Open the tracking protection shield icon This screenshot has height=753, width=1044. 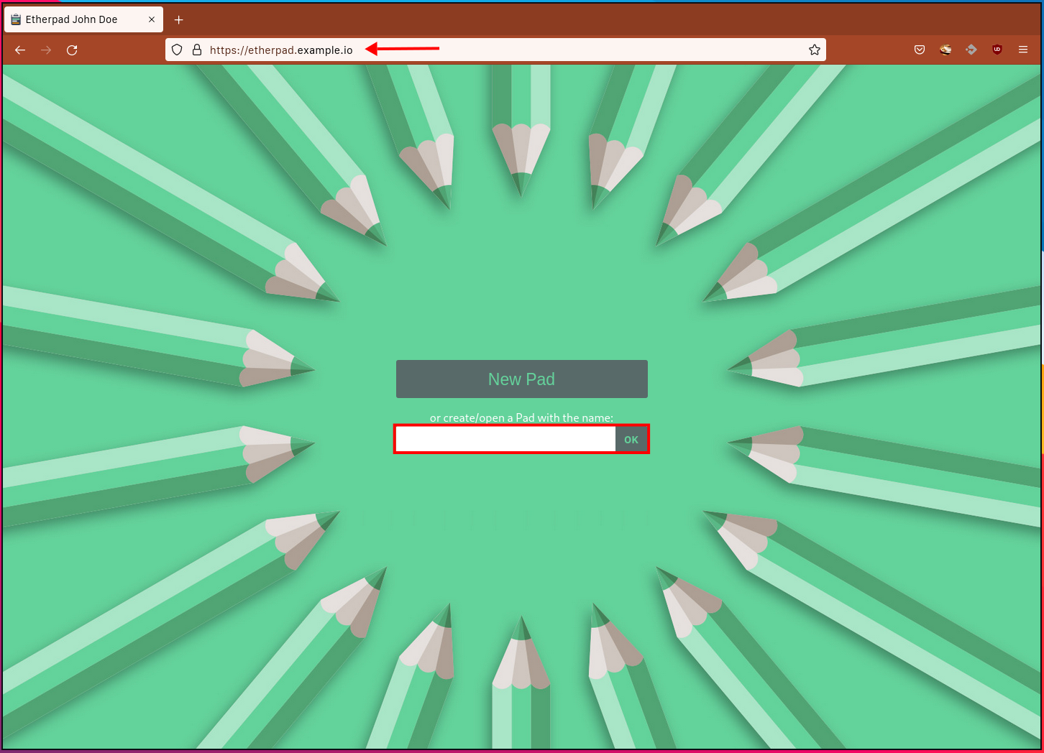point(177,50)
